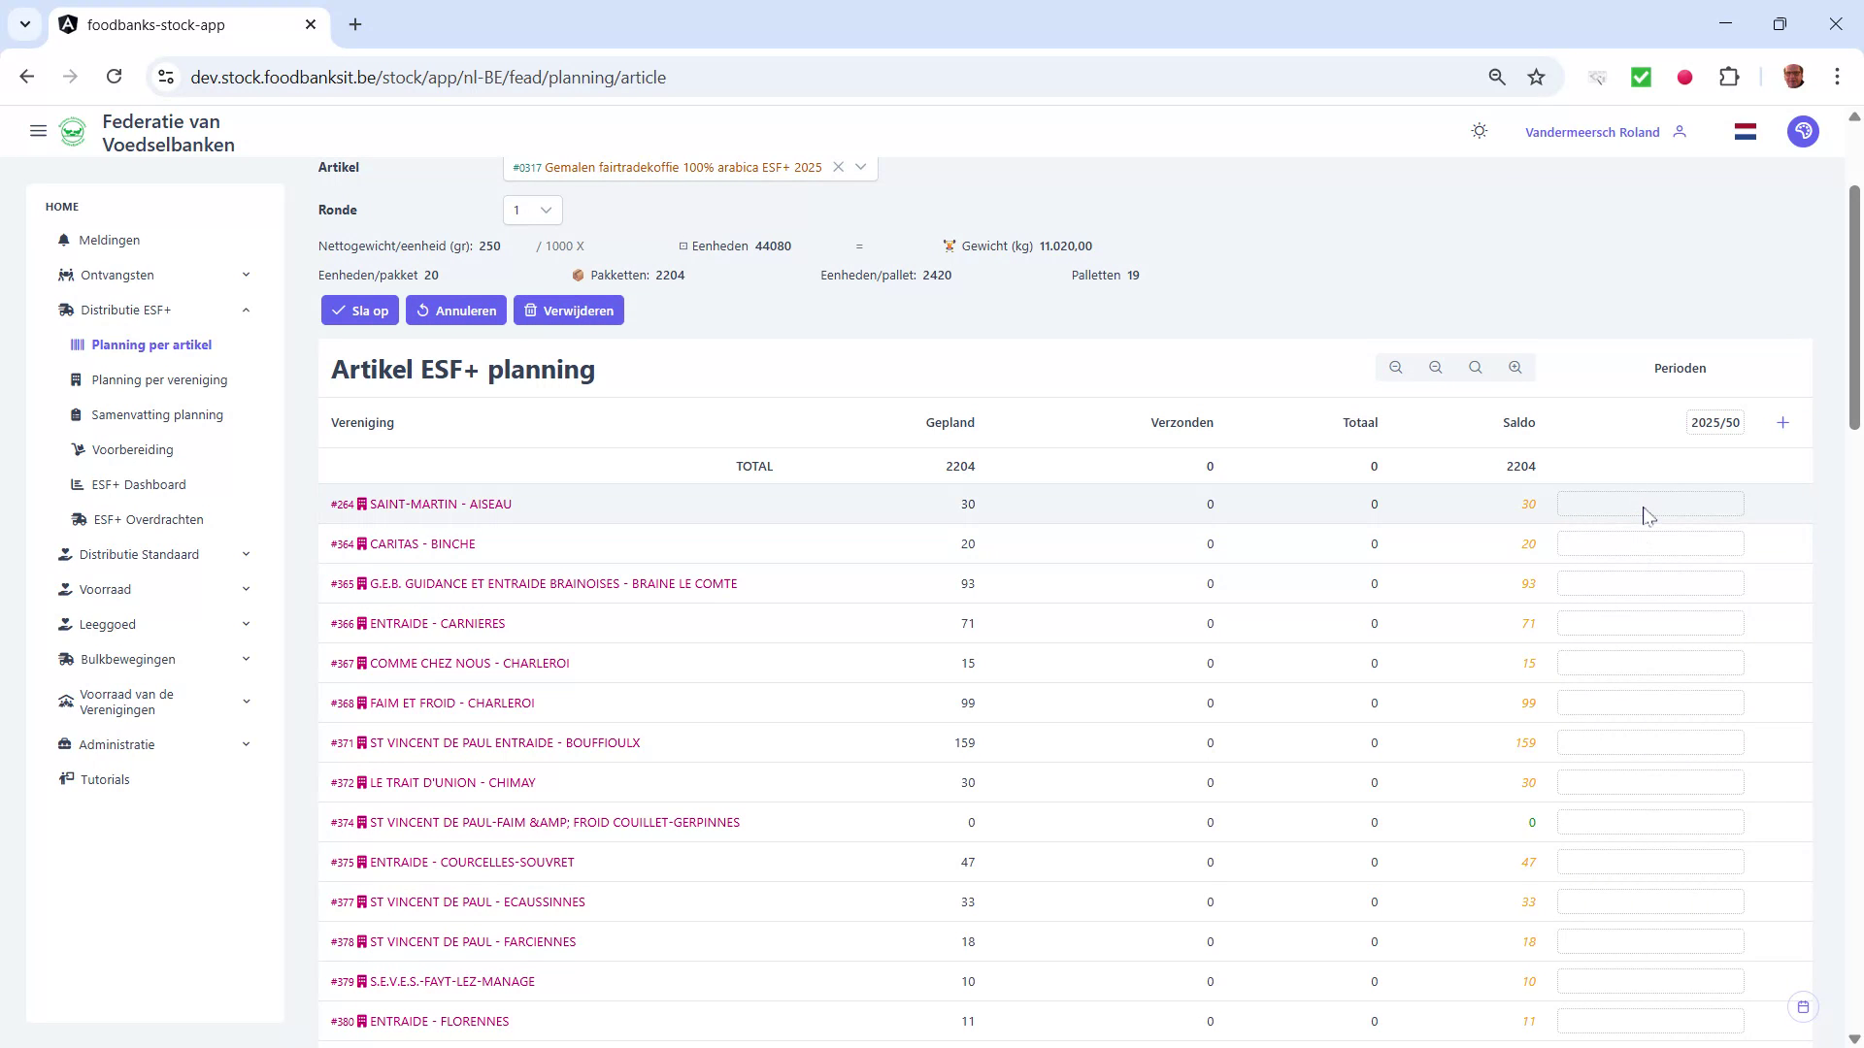The width and height of the screenshot is (1864, 1048).
Task: Open the Meldingen notifications section
Action: point(109,240)
